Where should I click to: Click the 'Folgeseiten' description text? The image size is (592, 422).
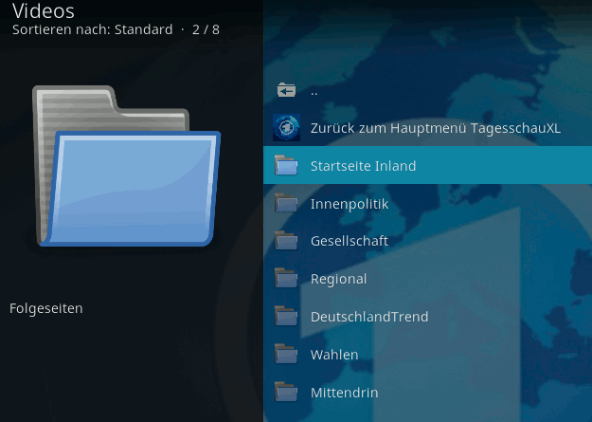[x=46, y=308]
